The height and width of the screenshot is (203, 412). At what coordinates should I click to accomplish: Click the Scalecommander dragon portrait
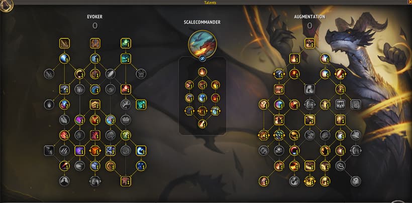tap(202, 44)
